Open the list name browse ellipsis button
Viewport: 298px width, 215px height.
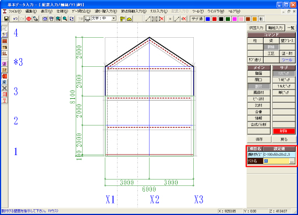(292, 161)
